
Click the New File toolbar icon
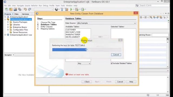point(6,9)
